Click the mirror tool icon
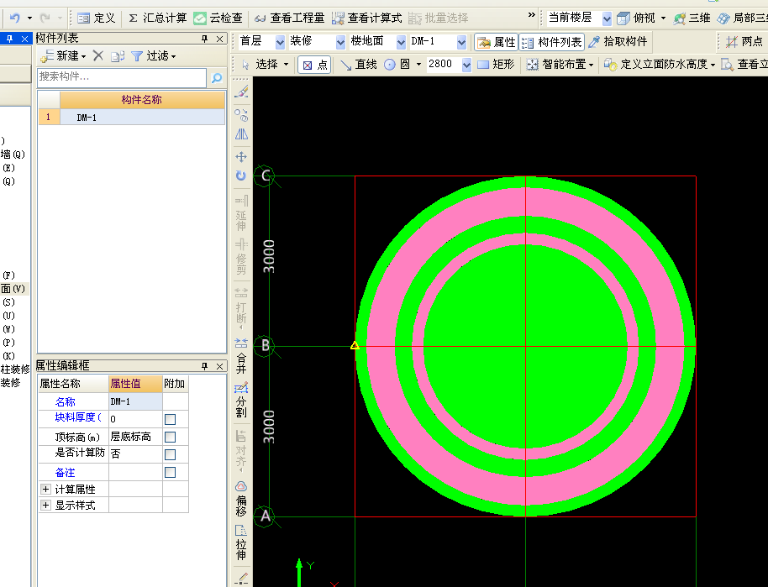Image resolution: width=768 pixels, height=587 pixels. (241, 134)
